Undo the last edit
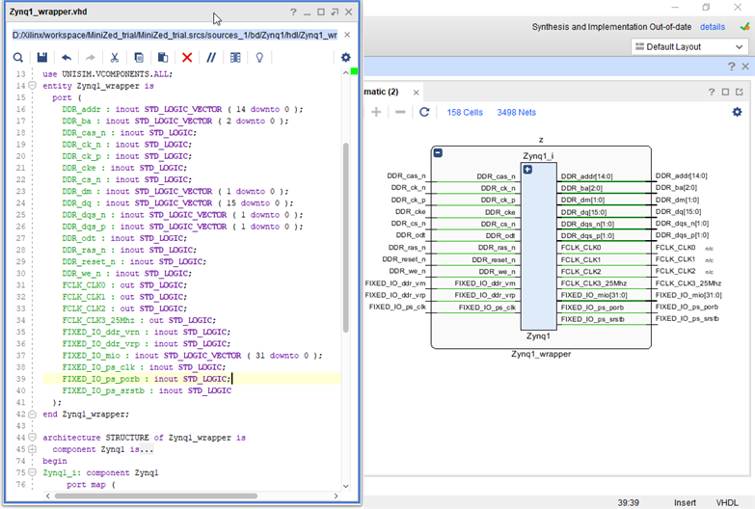This screenshot has height=509, width=755. coord(67,58)
